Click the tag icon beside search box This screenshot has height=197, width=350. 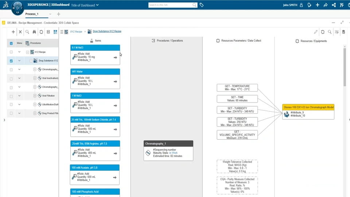pyautogui.click(x=202, y=5)
